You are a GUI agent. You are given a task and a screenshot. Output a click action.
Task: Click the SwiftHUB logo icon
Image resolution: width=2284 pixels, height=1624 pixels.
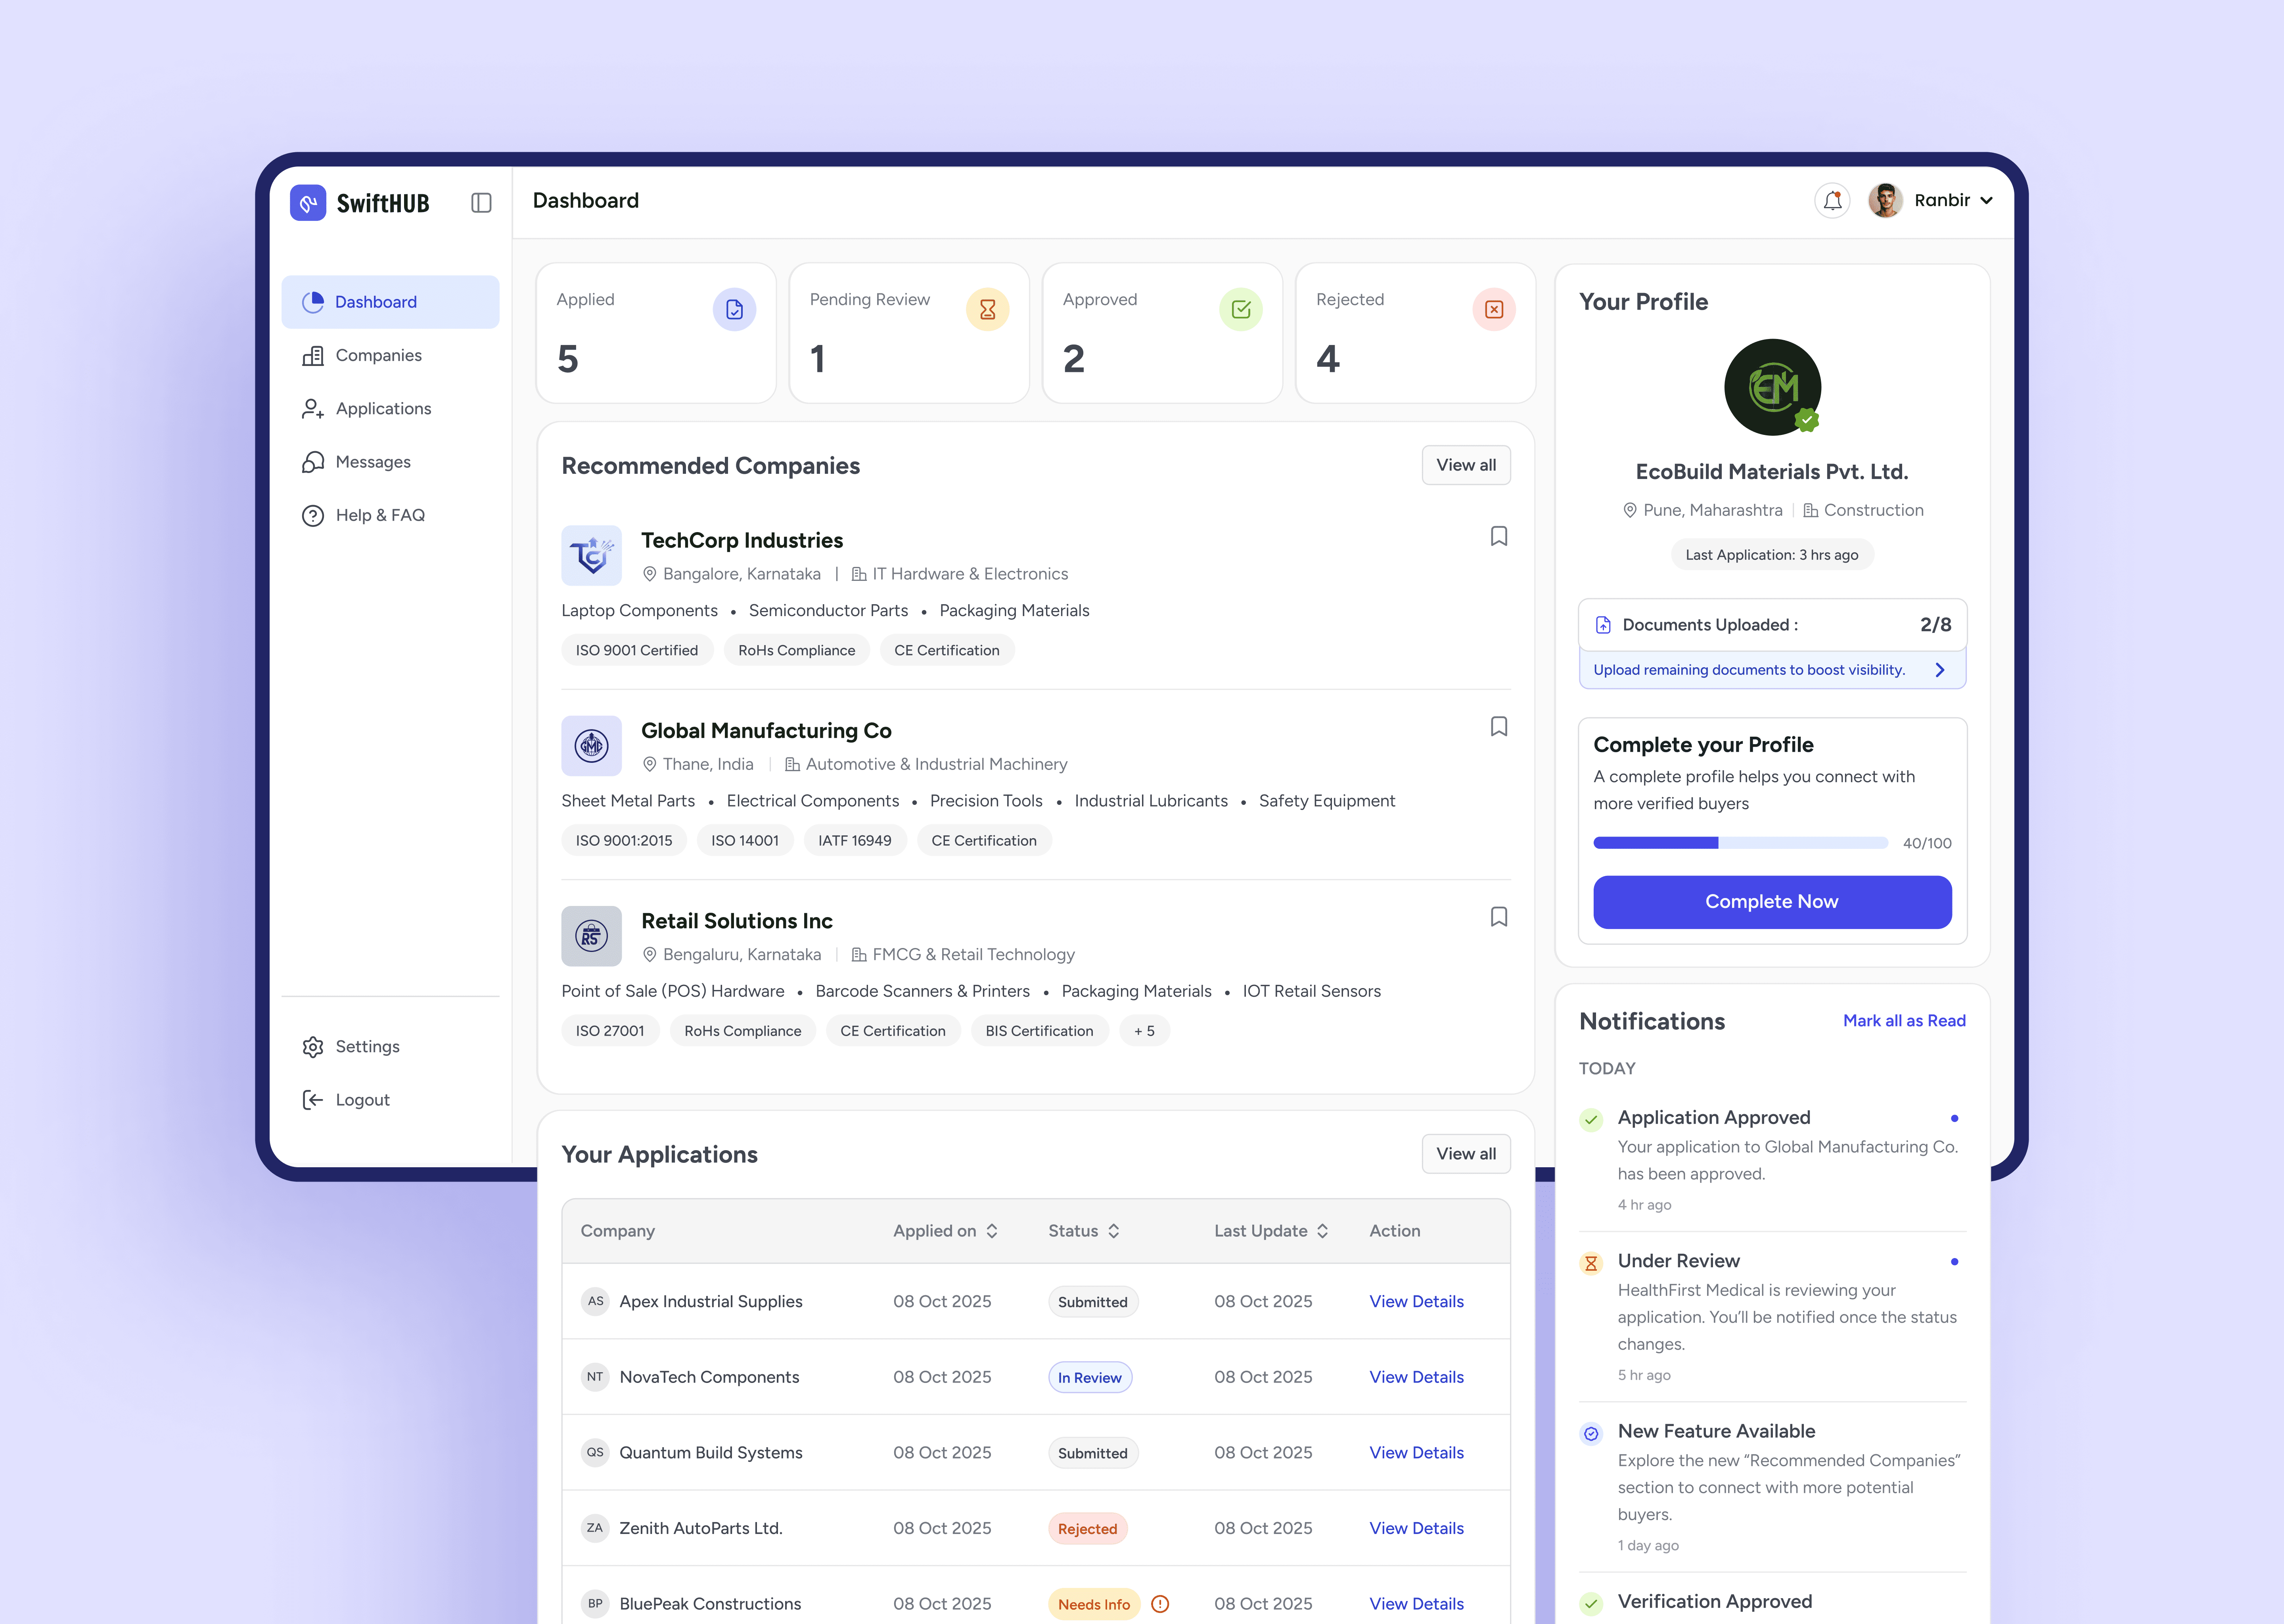[x=308, y=203]
